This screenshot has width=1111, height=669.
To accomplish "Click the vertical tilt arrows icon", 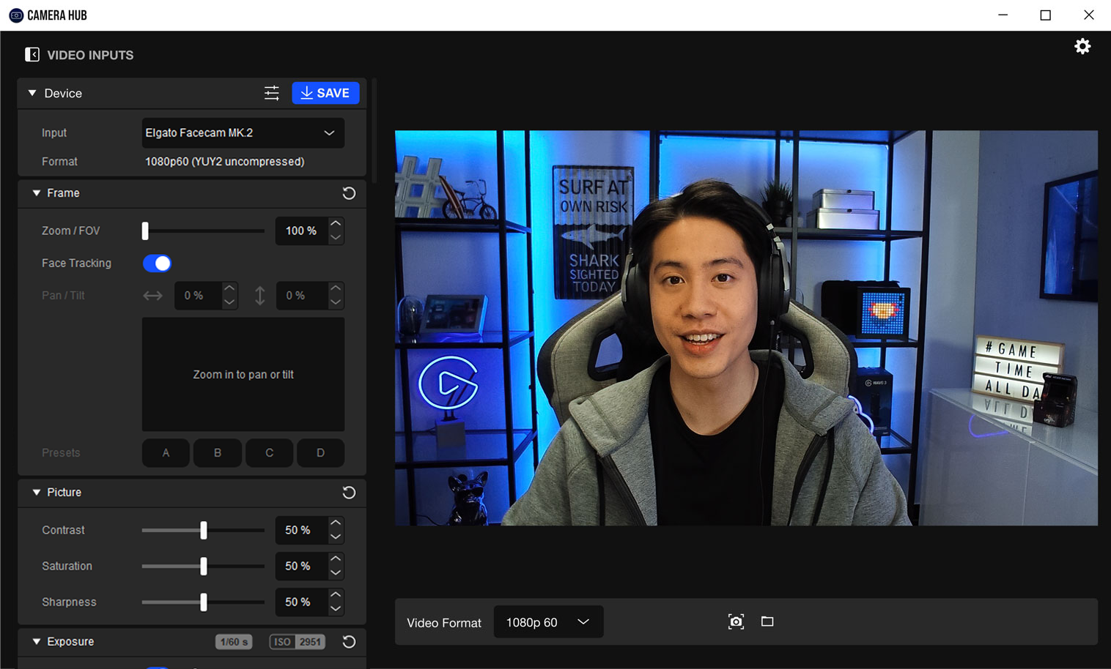I will (x=259, y=296).
